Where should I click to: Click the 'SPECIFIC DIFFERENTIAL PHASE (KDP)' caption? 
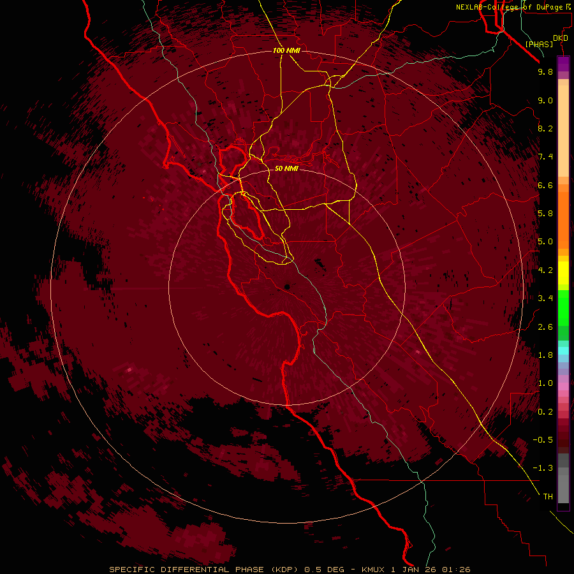point(204,570)
